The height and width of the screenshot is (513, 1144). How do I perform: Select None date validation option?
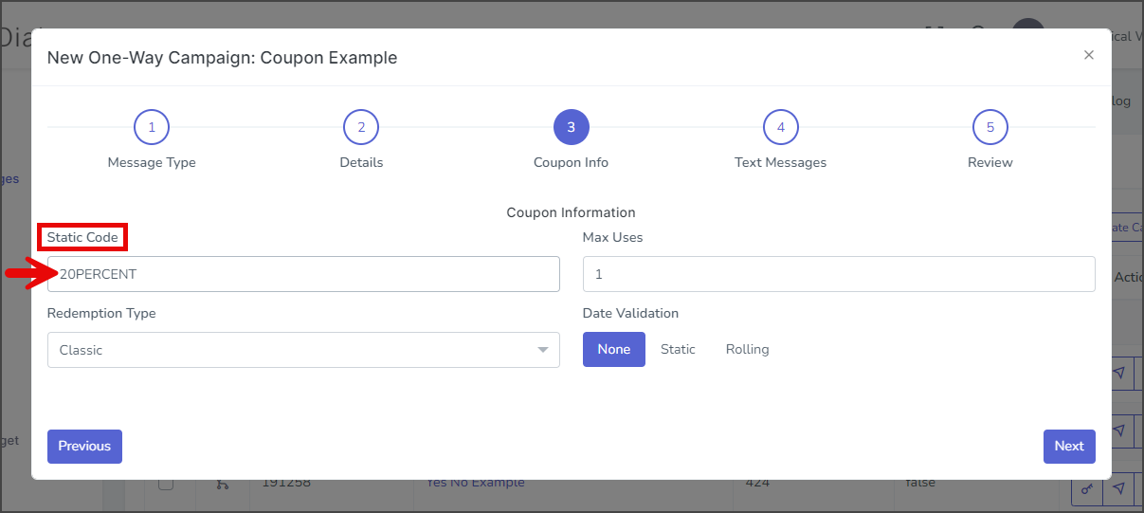(614, 349)
